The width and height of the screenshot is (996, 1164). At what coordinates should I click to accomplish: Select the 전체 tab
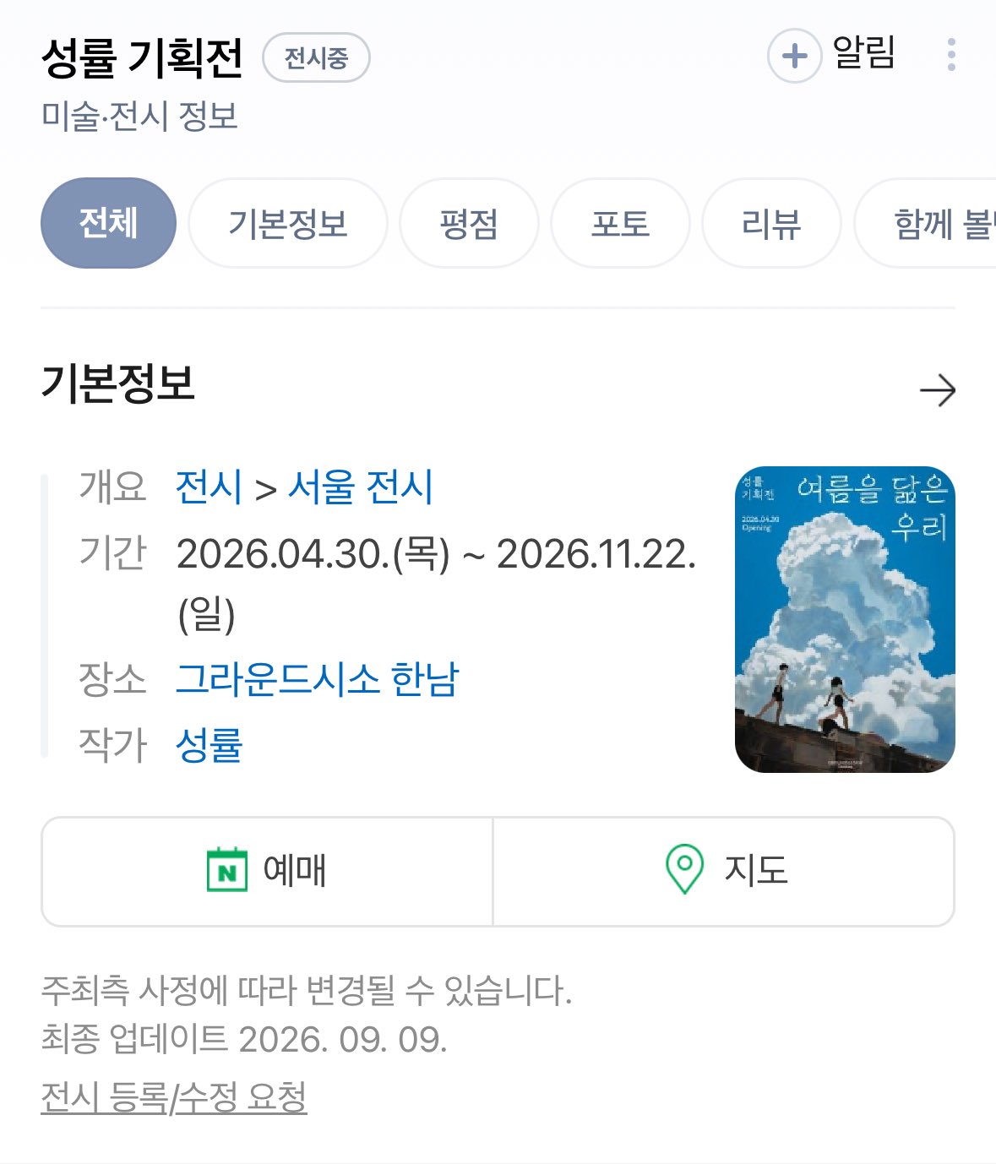point(108,223)
